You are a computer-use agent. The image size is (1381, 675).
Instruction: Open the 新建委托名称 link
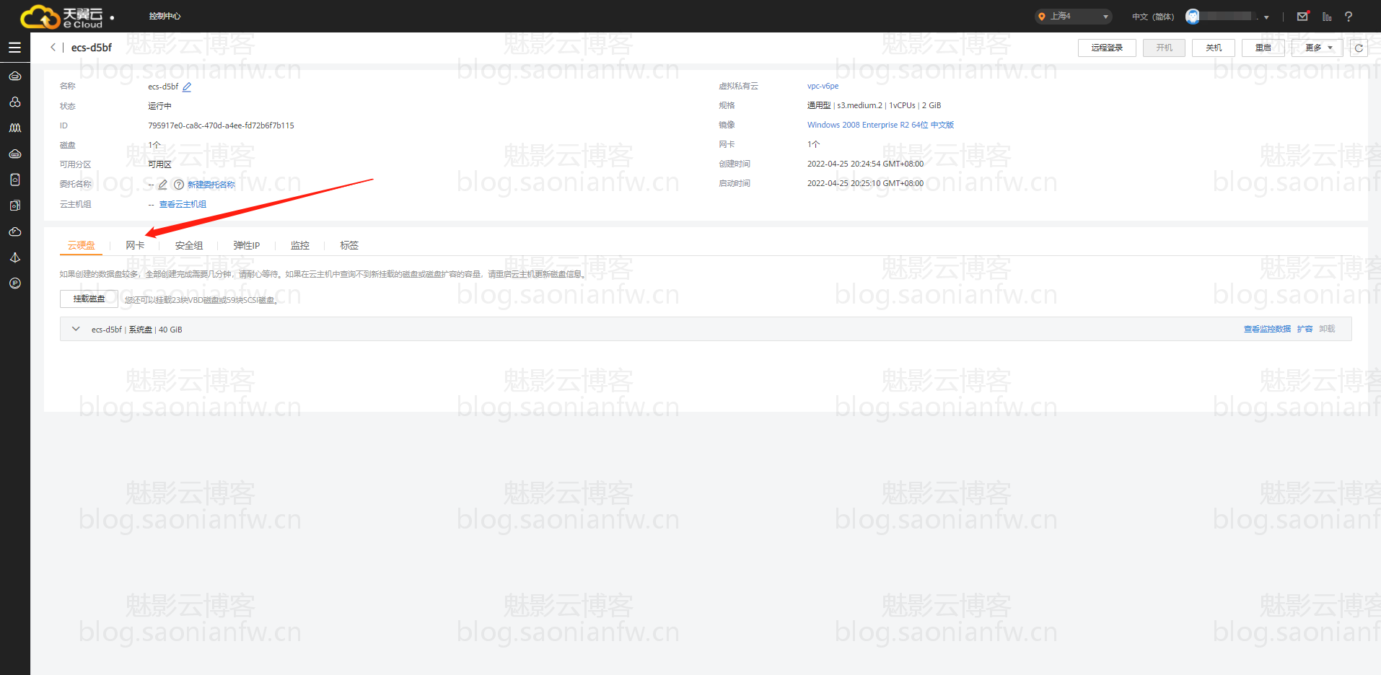(x=211, y=185)
